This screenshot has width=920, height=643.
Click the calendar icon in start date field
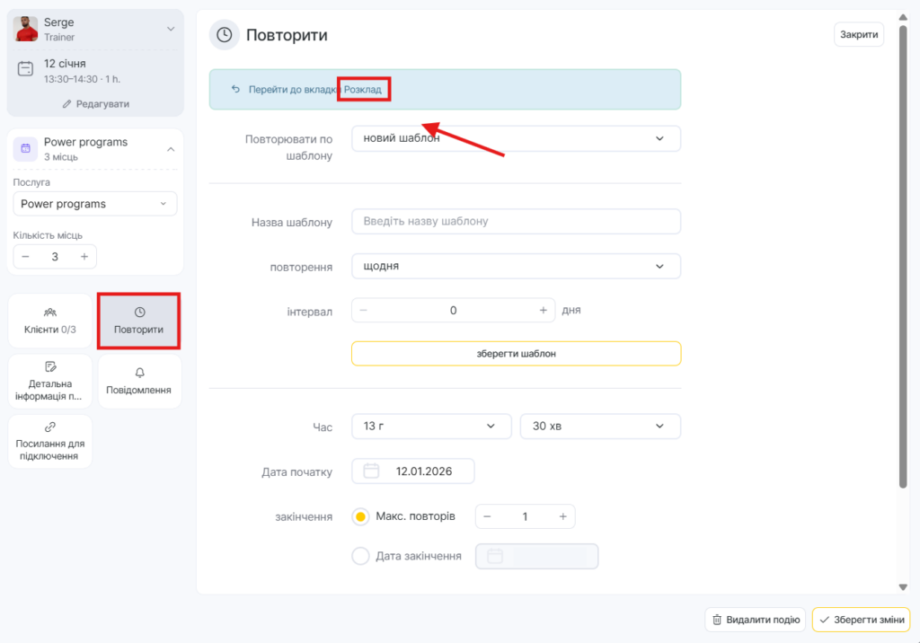pyautogui.click(x=372, y=471)
